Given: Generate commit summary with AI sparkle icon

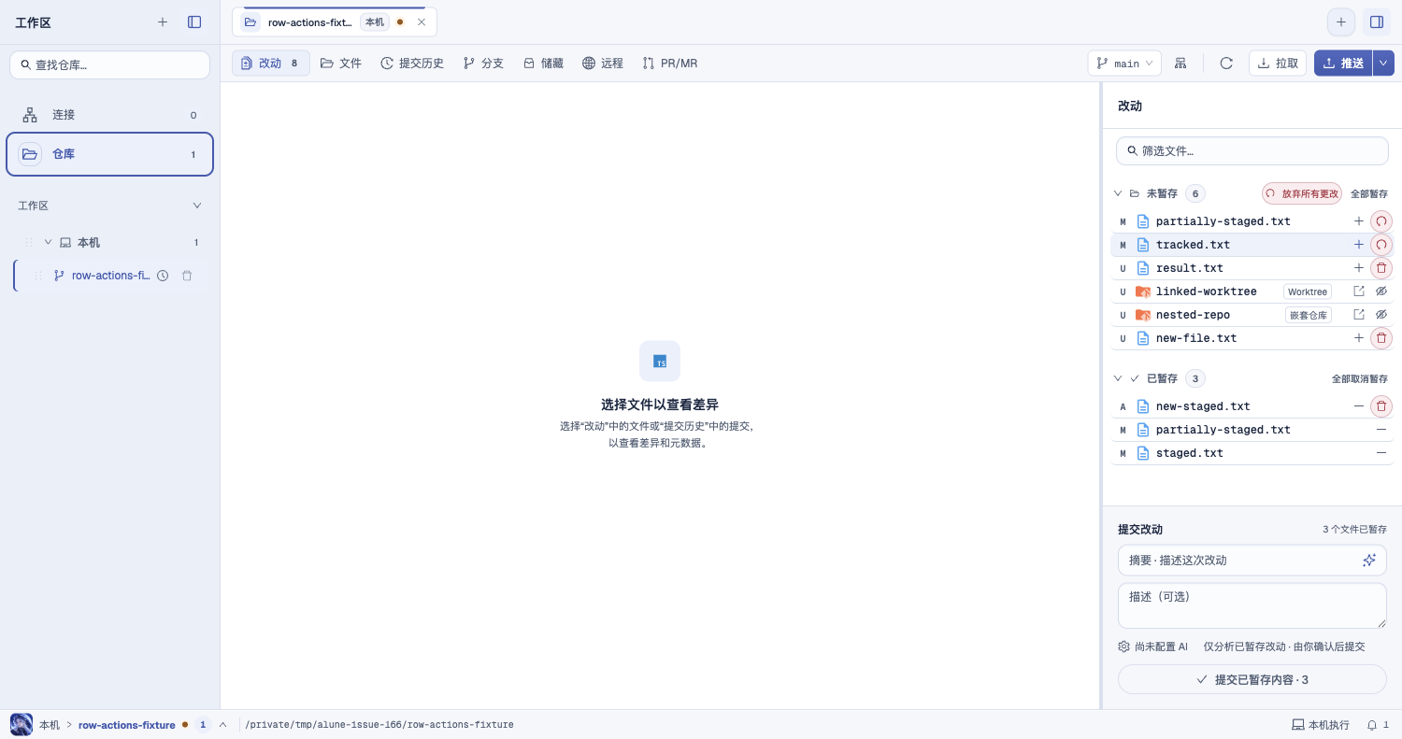Looking at the screenshot, I should [x=1369, y=561].
